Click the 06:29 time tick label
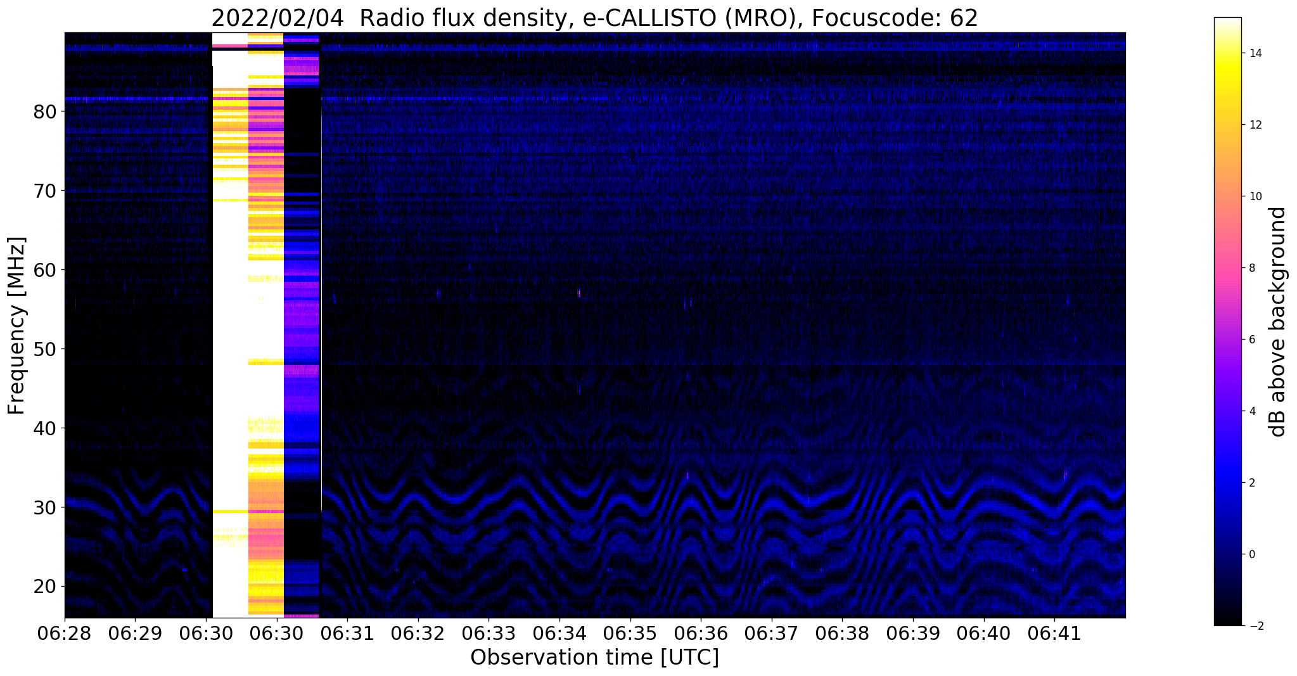 click(134, 633)
